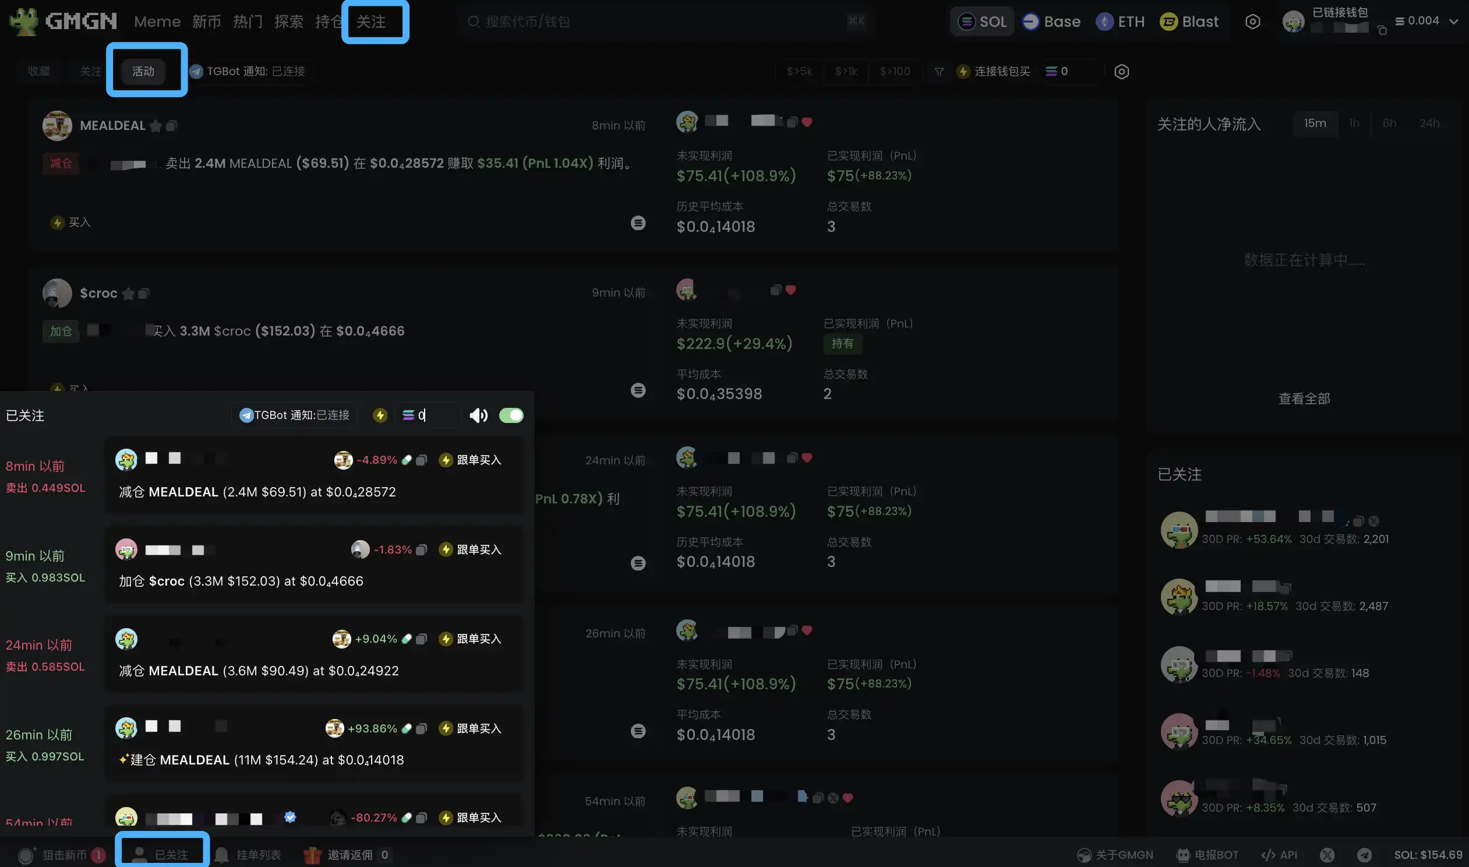This screenshot has height=867, width=1469.
Task: Click the GMGN logo
Action: point(64,22)
